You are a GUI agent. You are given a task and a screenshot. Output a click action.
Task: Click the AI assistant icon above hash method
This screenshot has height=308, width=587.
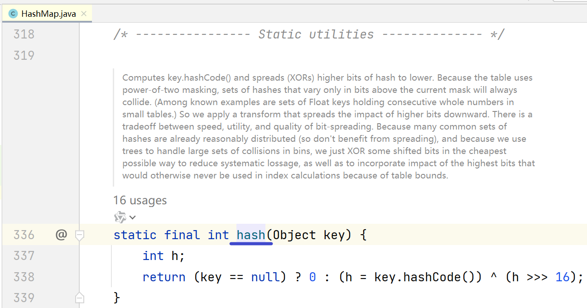pos(120,217)
